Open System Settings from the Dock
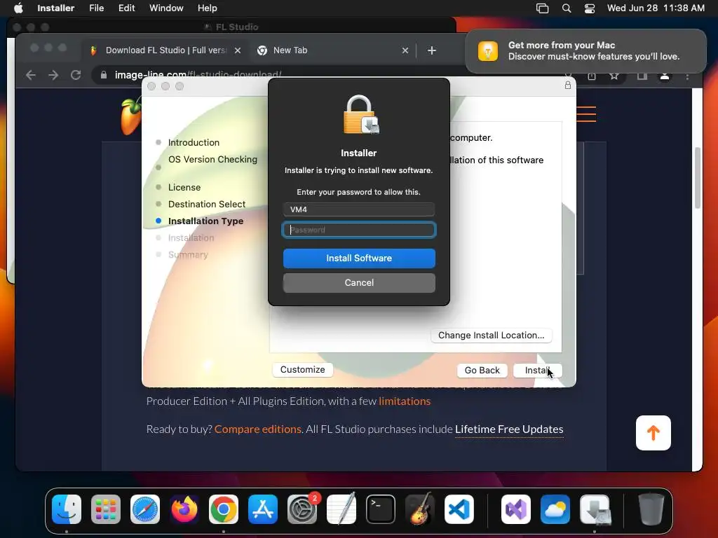The width and height of the screenshot is (718, 538). click(302, 509)
